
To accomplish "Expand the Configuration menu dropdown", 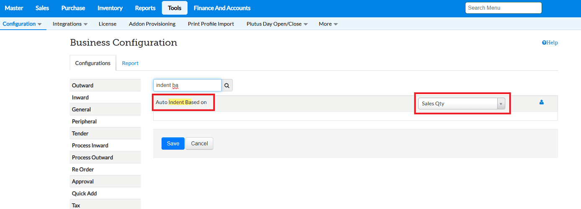I will [x=22, y=24].
